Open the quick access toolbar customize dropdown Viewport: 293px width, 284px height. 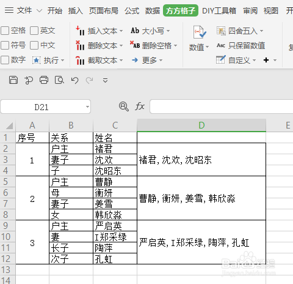tap(105, 80)
